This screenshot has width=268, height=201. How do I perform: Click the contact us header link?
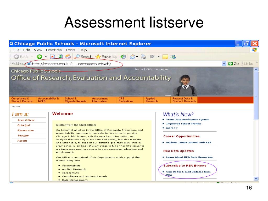(x=161, y=69)
